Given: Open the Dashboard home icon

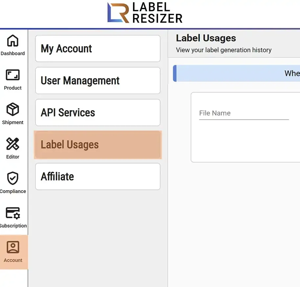Looking at the screenshot, I should tap(12, 41).
